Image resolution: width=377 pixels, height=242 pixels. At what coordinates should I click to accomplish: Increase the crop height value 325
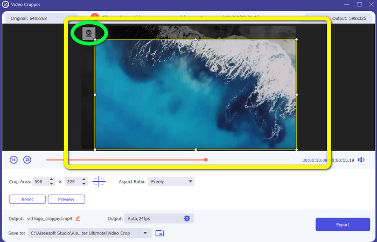[x=83, y=179]
